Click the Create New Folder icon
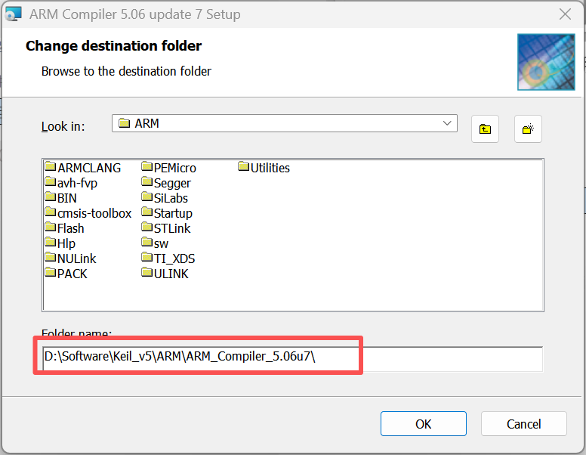This screenshot has width=586, height=455. (x=528, y=129)
